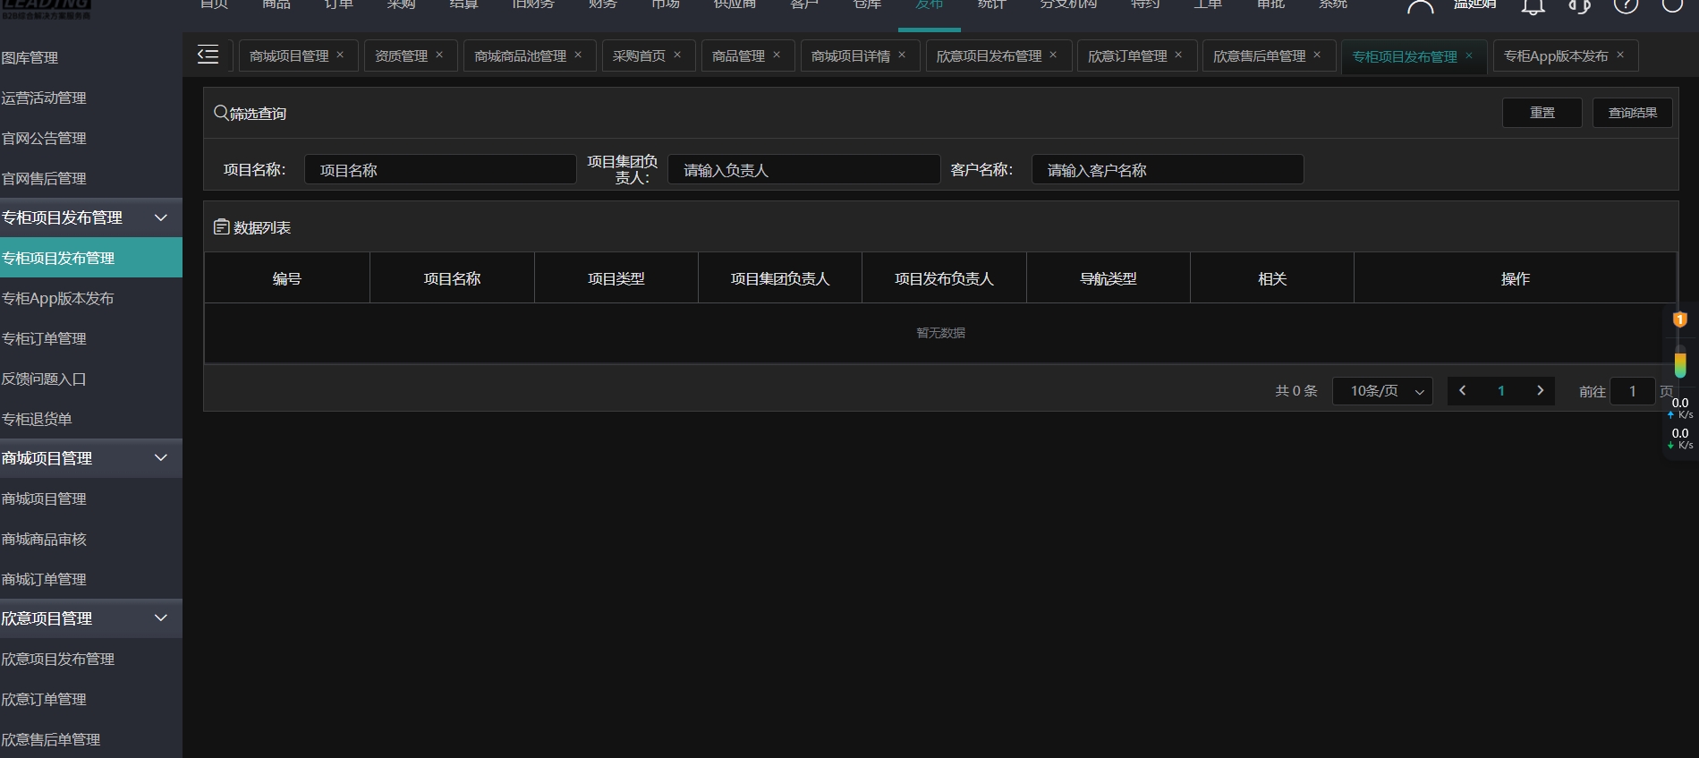Screen dimensions: 1699x758
Task: Open the 10条/页 page size dropdown
Action: point(1382,391)
